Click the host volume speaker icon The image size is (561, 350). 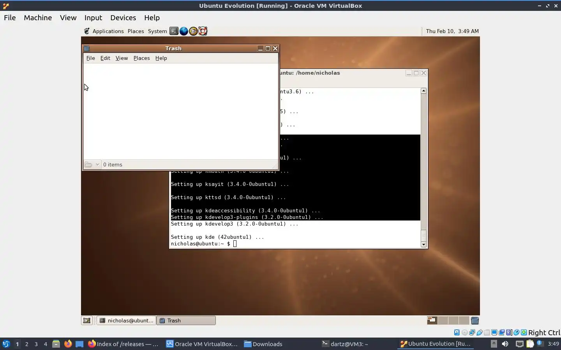(505, 344)
